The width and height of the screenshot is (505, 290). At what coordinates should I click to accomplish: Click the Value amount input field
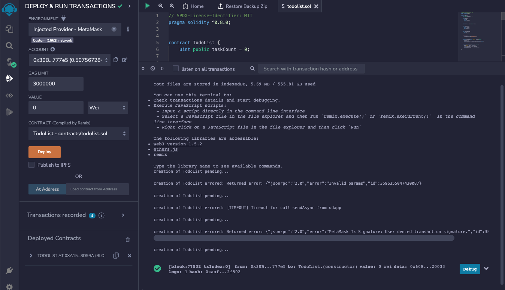[x=56, y=108]
